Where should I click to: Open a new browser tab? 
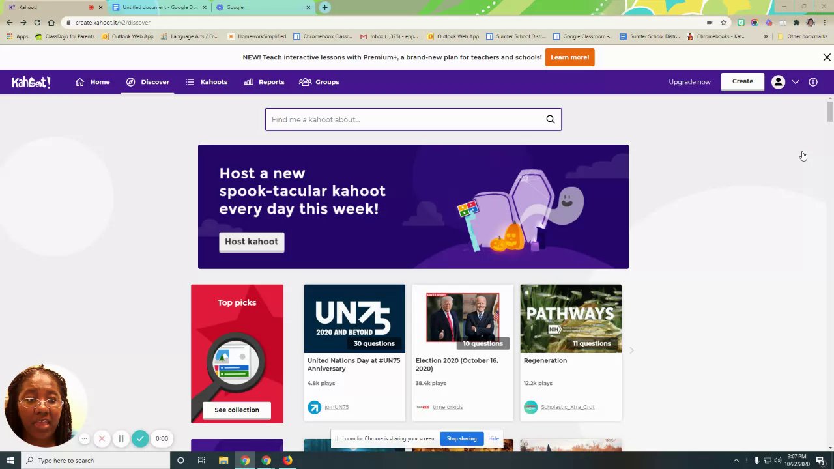pos(324,7)
